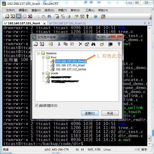The image size is (154, 154).
Task: Expand the oracle folder node
Action: pos(43,73)
